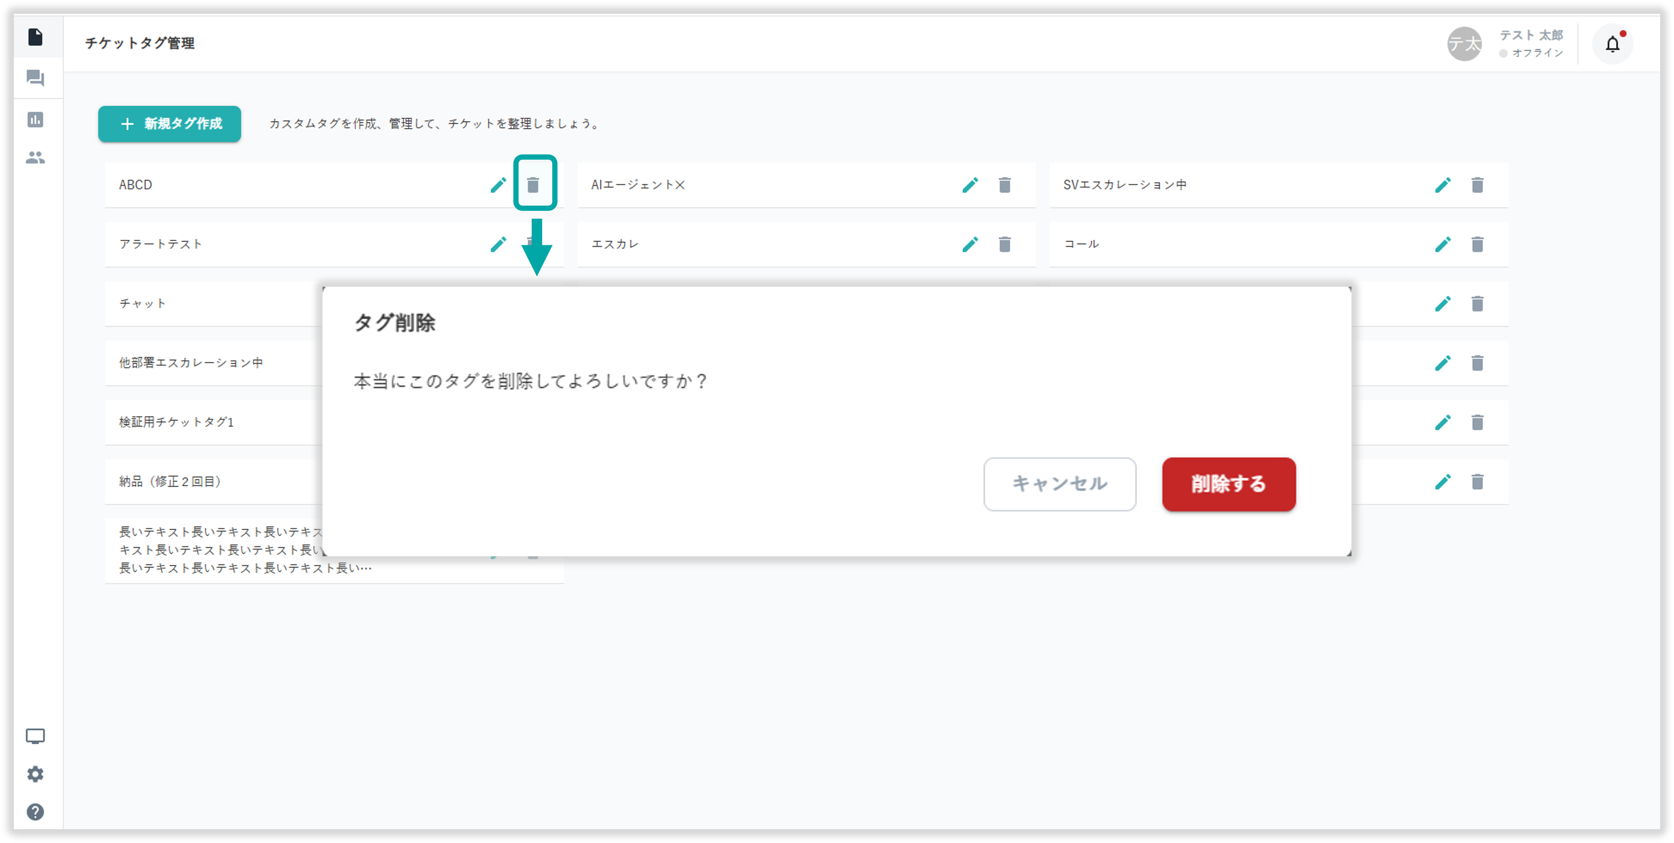The image size is (1674, 843).
Task: Click the テスト 太郎 user avatar
Action: [x=1464, y=44]
